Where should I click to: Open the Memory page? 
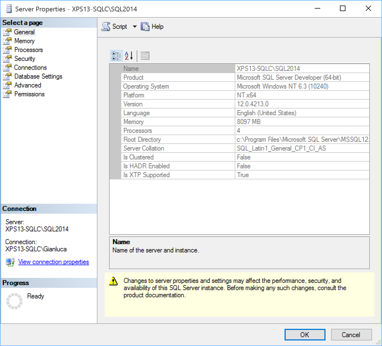25,41
